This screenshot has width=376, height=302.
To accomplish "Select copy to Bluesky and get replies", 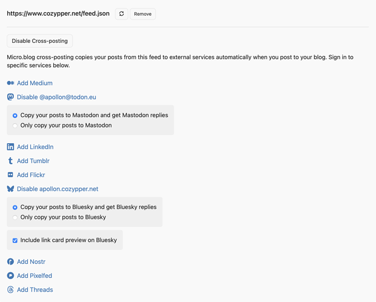I will (x=15, y=207).
